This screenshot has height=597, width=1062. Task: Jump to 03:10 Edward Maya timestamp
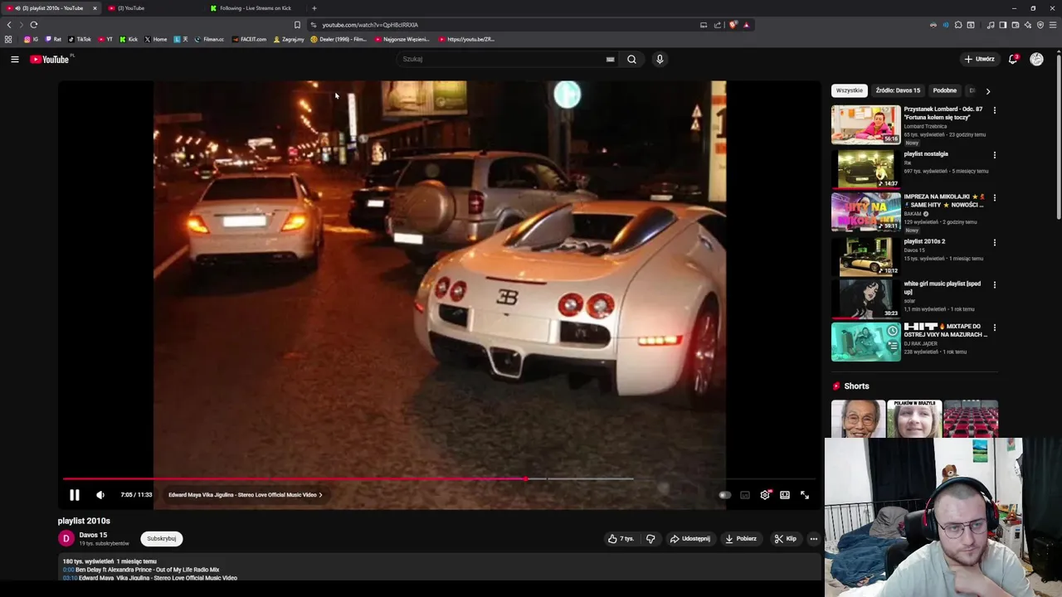coord(70,578)
